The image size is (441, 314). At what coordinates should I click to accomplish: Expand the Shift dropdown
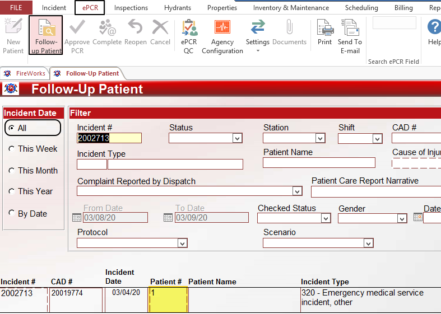point(377,138)
